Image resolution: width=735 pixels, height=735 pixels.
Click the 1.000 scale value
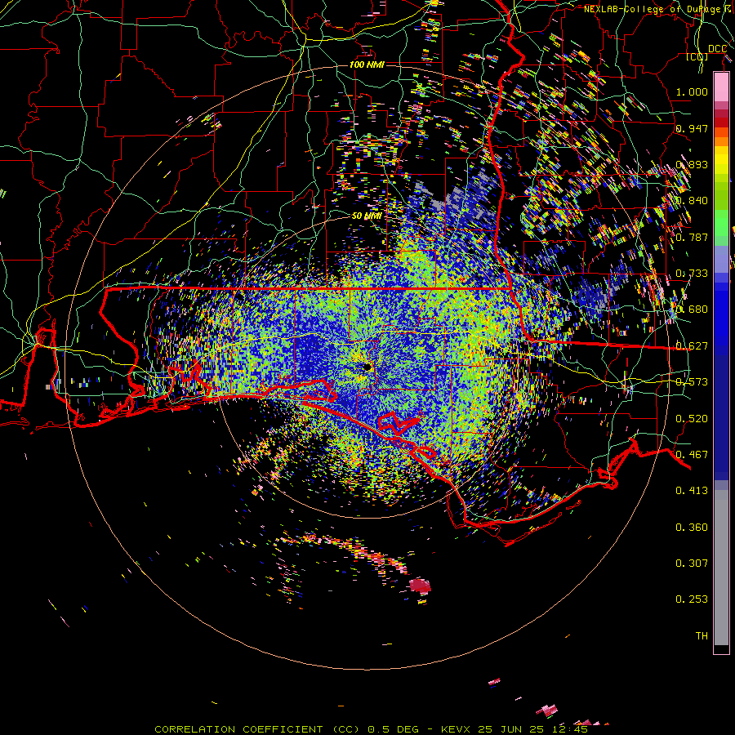[x=692, y=91]
